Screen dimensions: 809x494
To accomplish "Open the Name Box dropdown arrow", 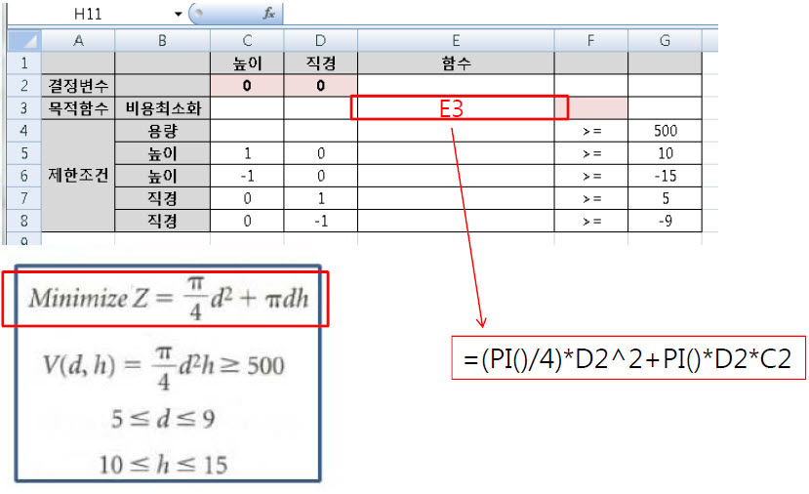I will pos(178,14).
